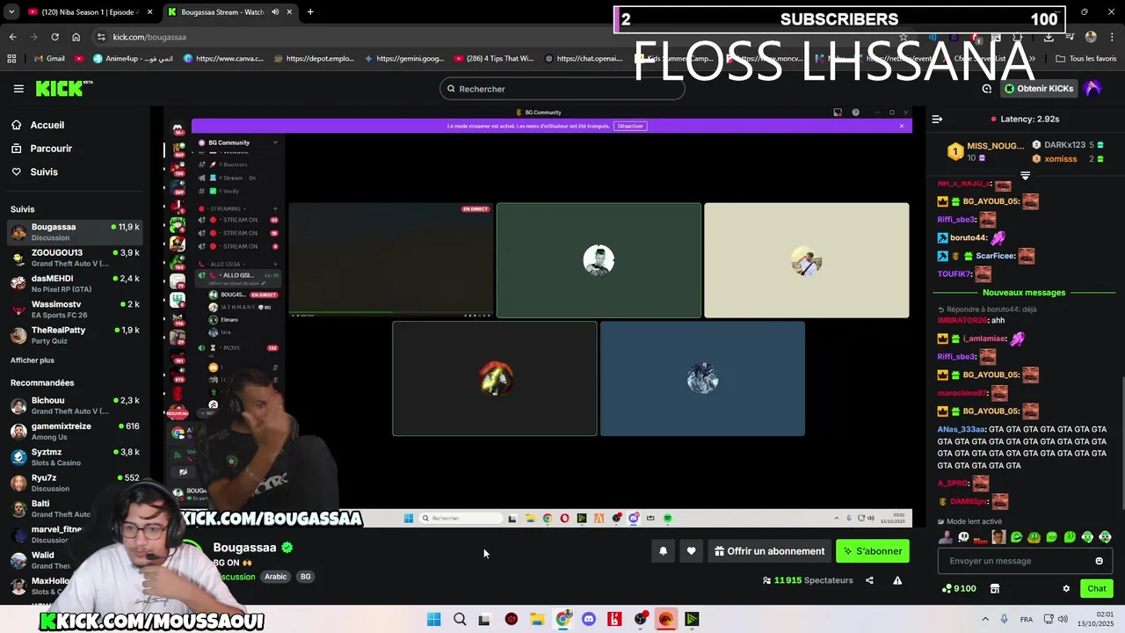This screenshot has width=1125, height=633.
Task: Open Ryu7z recommended channel
Action: (x=75, y=483)
